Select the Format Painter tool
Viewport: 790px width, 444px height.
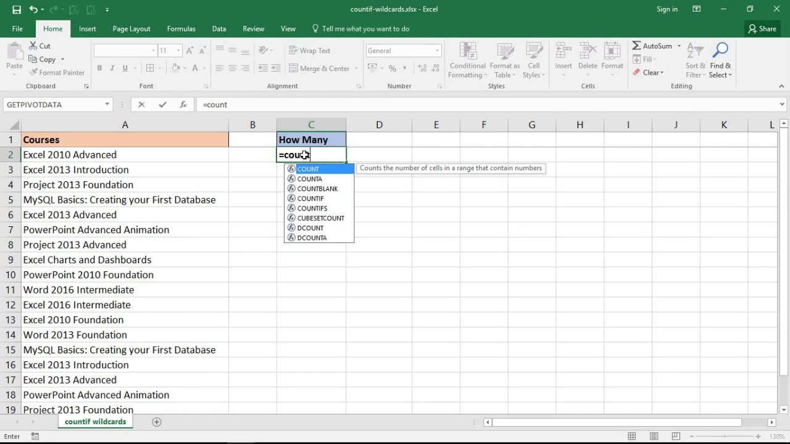(x=56, y=73)
